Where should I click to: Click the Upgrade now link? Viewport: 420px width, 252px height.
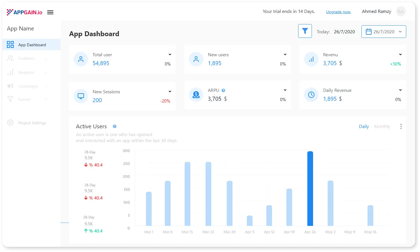point(338,12)
